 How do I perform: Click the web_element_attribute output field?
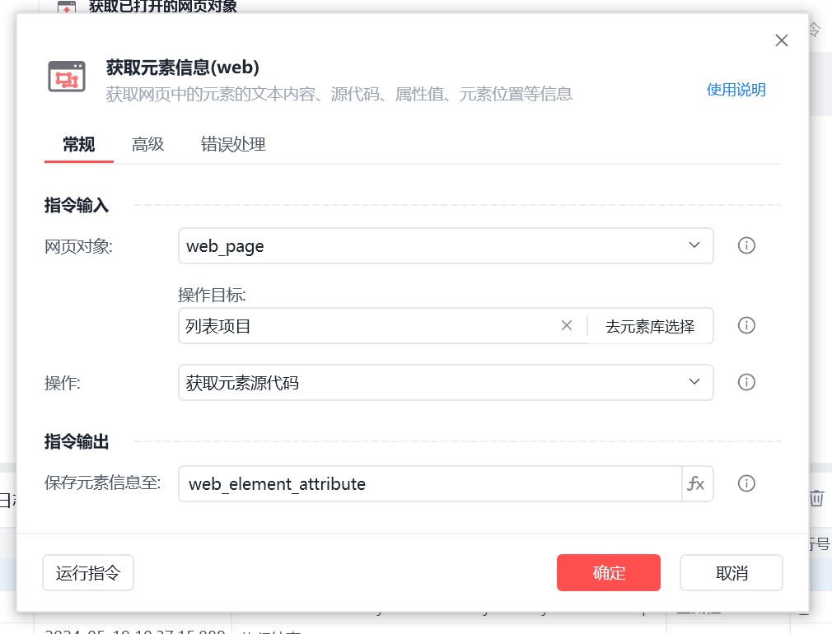click(430, 483)
